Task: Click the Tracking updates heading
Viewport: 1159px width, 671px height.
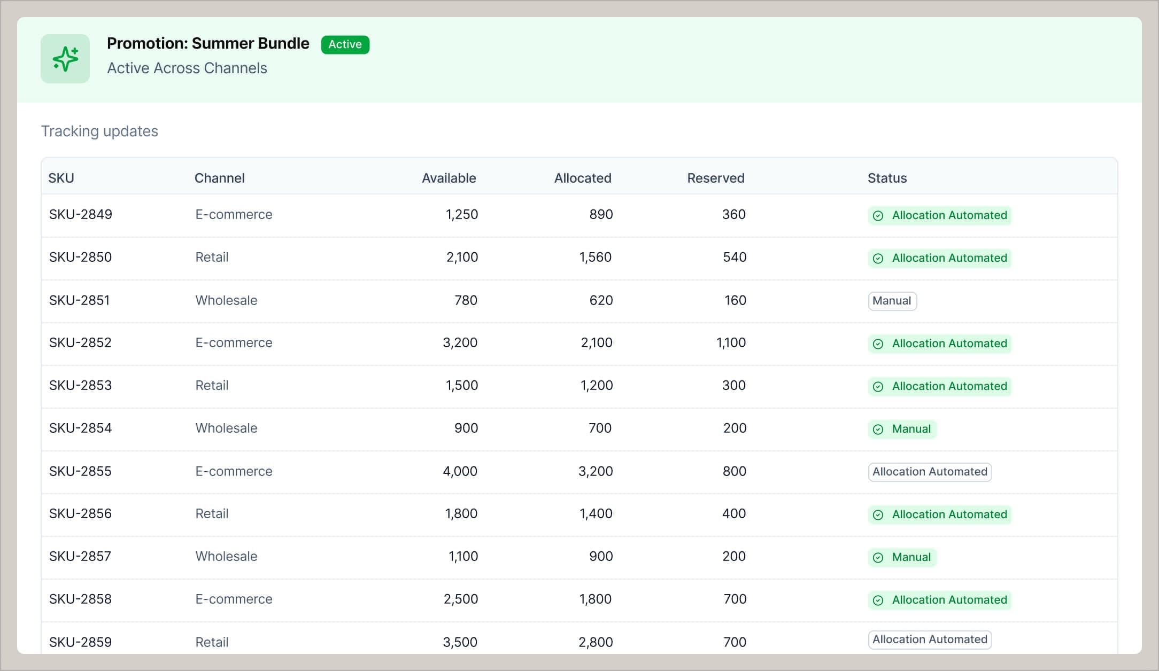Action: pos(99,131)
